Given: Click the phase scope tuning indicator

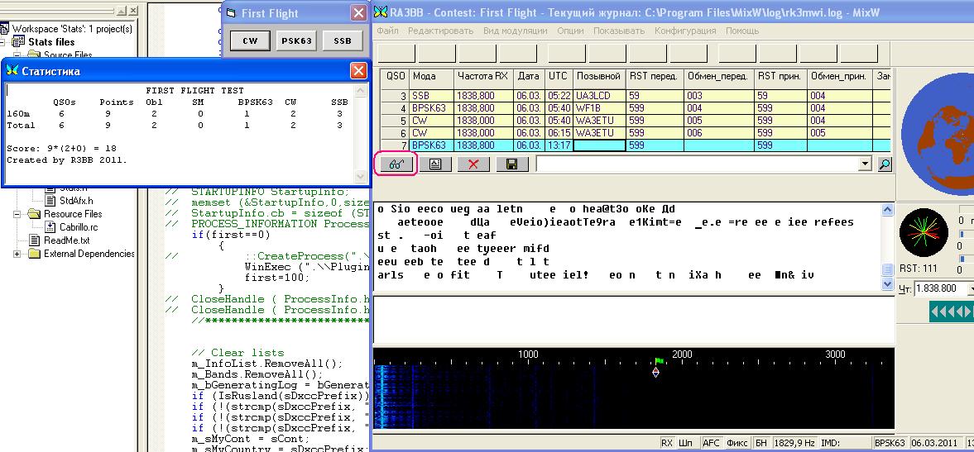Looking at the screenshot, I should (x=923, y=231).
